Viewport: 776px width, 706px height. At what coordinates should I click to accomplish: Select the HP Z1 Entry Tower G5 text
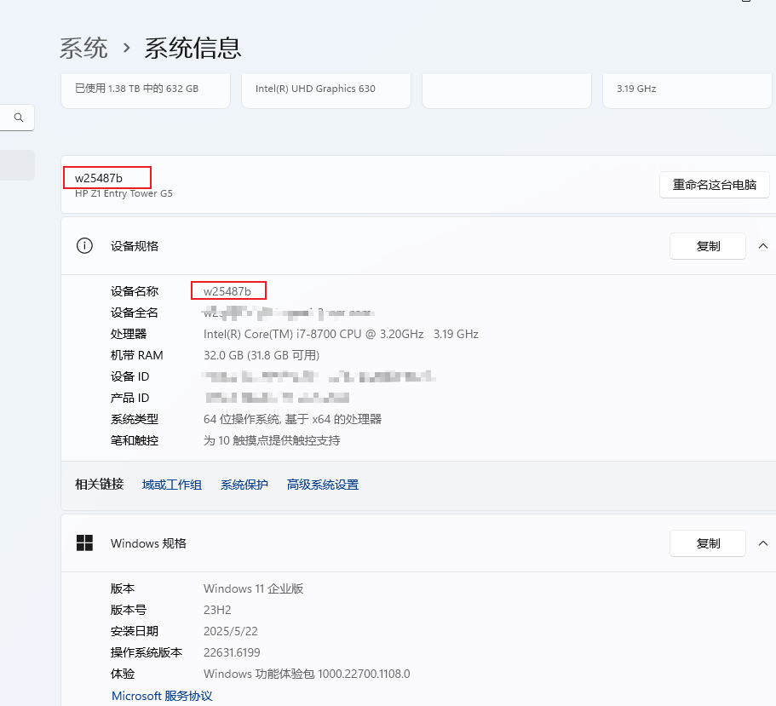click(x=124, y=193)
